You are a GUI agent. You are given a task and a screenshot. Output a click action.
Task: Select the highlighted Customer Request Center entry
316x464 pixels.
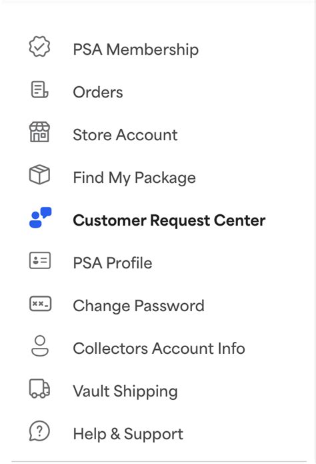pyautogui.click(x=169, y=221)
